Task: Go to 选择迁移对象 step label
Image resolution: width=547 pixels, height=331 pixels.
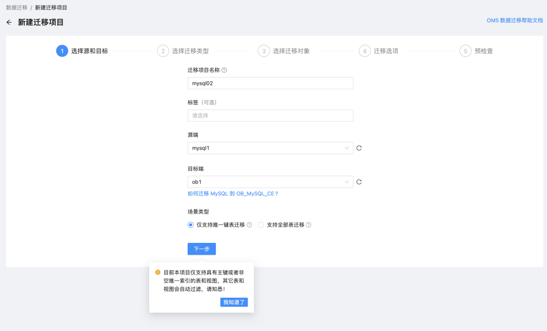Action: pos(291,51)
